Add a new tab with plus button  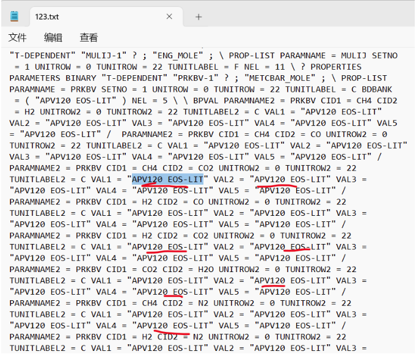[199, 17]
